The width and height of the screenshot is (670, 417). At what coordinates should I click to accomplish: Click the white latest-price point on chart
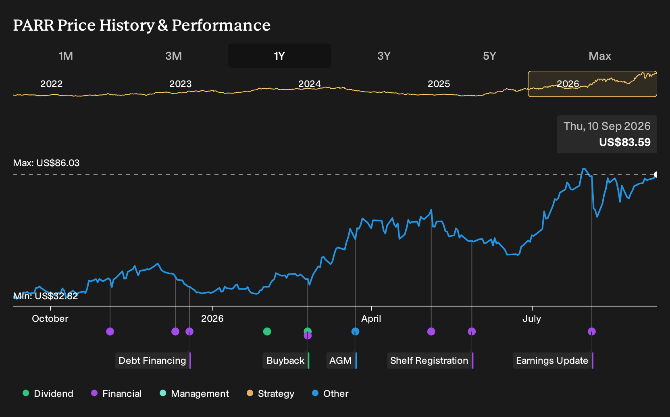(x=656, y=175)
